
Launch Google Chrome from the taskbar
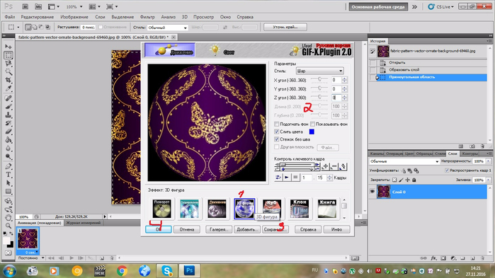coord(122,271)
